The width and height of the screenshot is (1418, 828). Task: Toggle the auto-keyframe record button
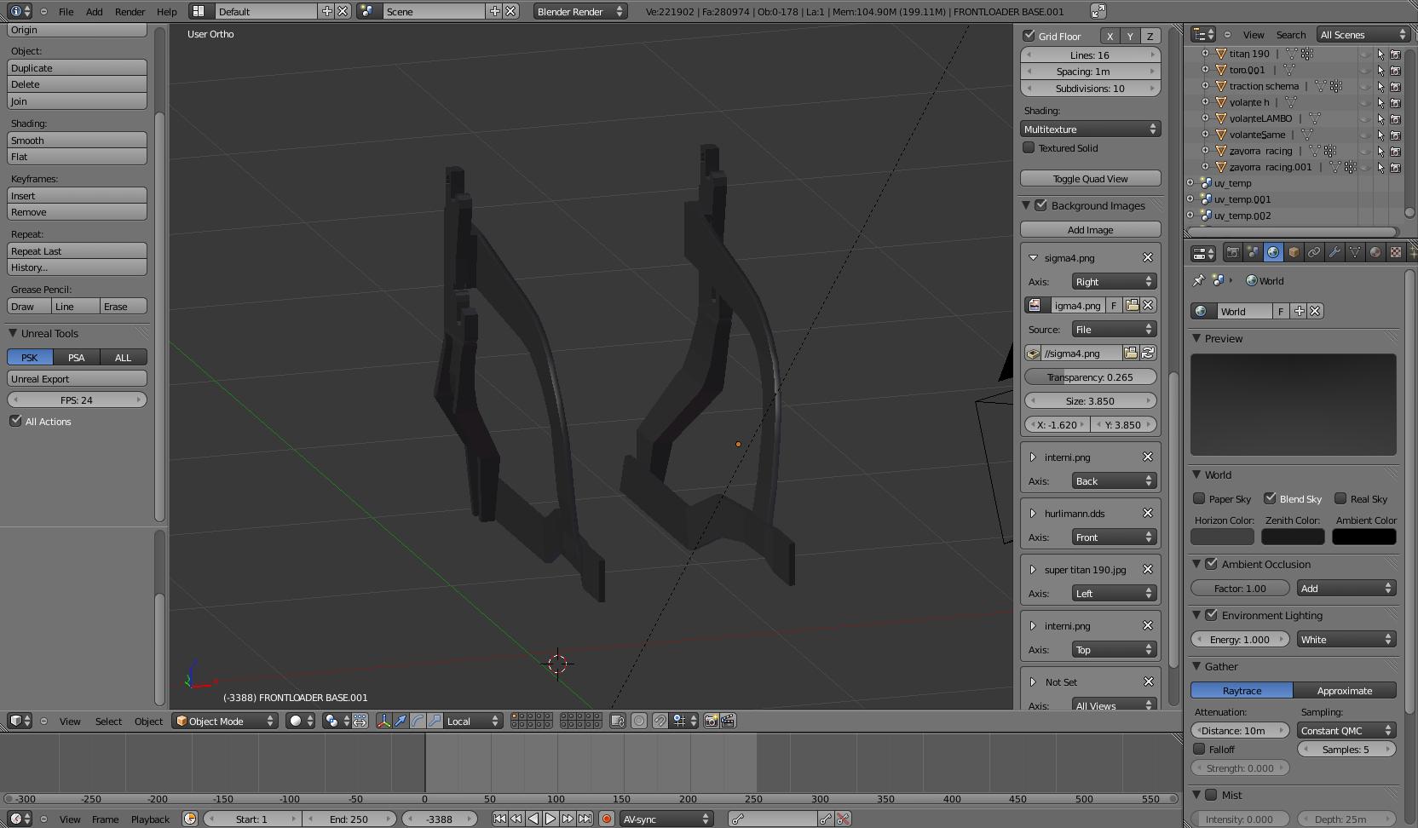(607, 819)
